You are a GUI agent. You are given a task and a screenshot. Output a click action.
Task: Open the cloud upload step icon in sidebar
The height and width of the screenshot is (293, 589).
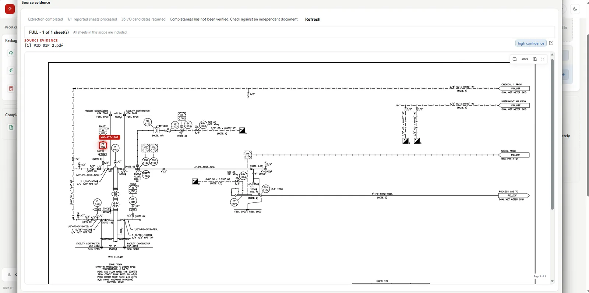[11, 53]
